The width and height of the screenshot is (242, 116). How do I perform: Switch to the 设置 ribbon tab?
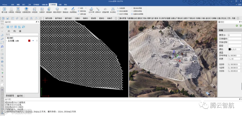(60, 5)
